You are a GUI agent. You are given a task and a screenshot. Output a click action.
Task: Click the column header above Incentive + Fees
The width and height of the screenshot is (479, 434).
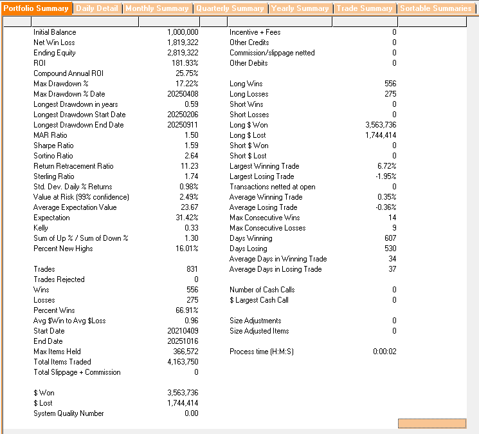coord(280,22)
